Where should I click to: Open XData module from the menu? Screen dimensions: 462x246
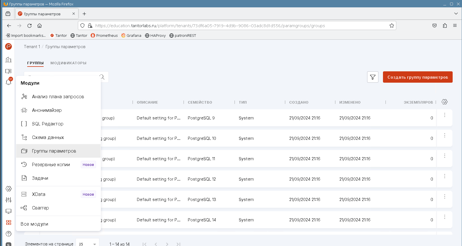pos(39,194)
